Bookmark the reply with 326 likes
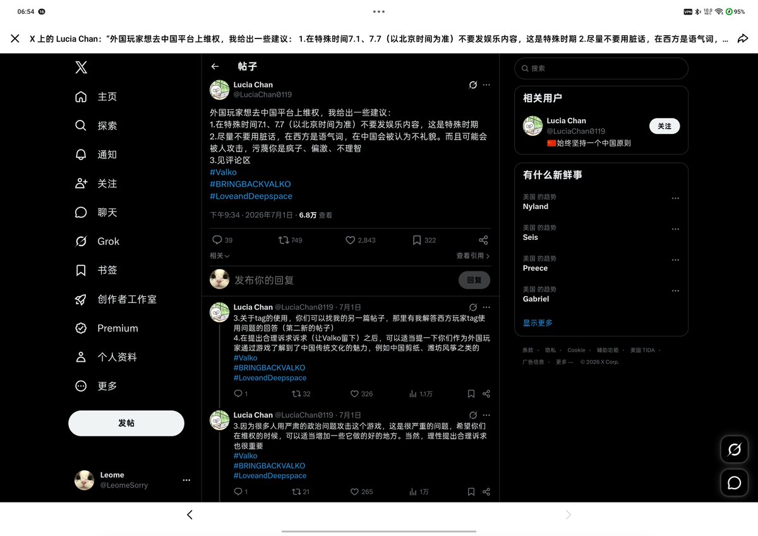758x536 pixels. [x=471, y=393]
